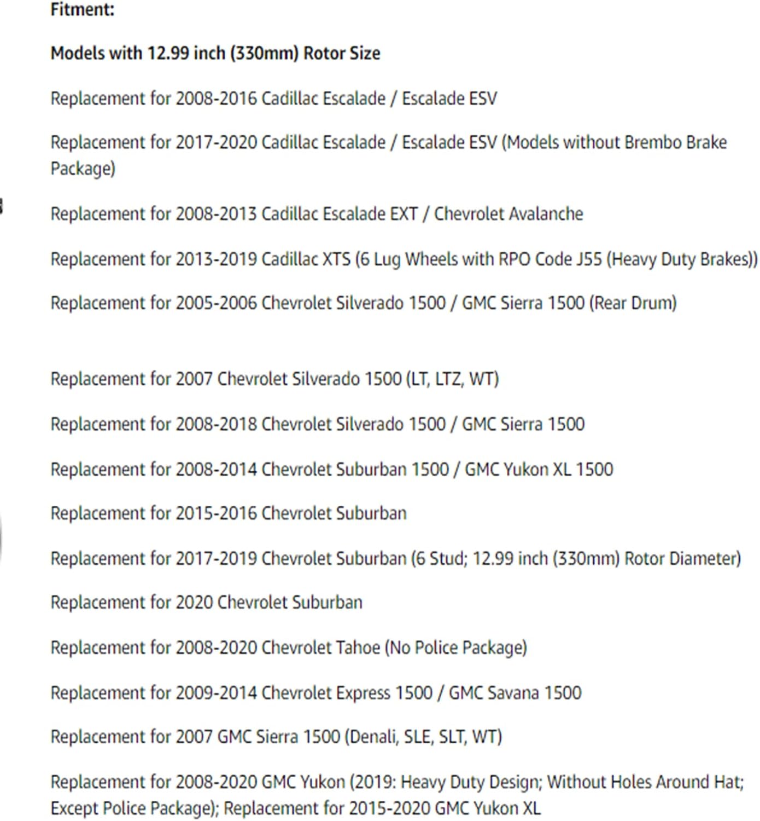Viewport: 760px width, 821px height.
Task: Select the 2007 Chevrolet Silverado 1500 line
Action: click(275, 379)
